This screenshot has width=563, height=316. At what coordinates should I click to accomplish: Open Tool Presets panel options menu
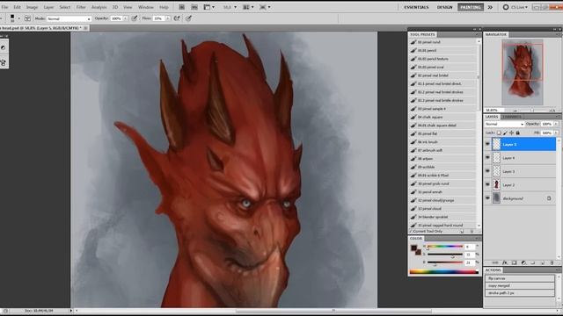[x=478, y=34]
